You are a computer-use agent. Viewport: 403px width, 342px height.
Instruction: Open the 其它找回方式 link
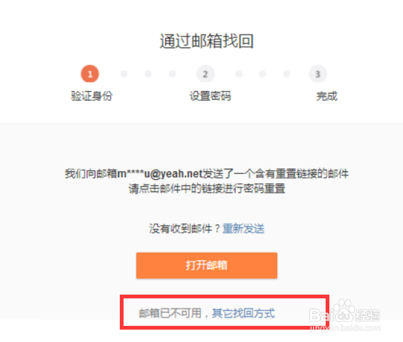click(x=243, y=313)
